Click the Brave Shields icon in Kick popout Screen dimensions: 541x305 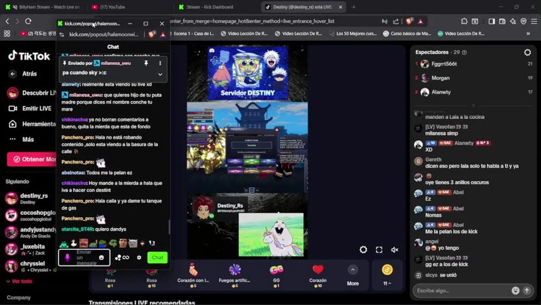152,35
